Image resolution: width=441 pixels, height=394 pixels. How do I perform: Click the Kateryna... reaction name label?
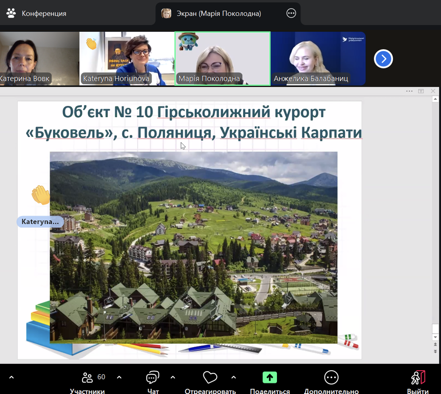pos(40,222)
